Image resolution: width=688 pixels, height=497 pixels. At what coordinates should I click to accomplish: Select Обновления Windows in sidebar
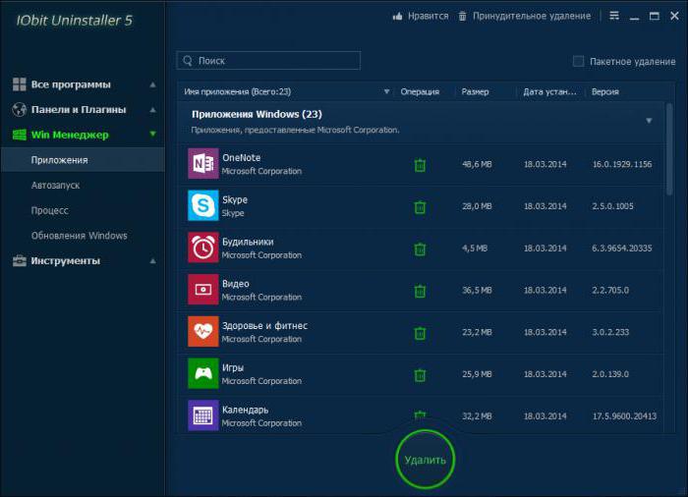pos(79,236)
